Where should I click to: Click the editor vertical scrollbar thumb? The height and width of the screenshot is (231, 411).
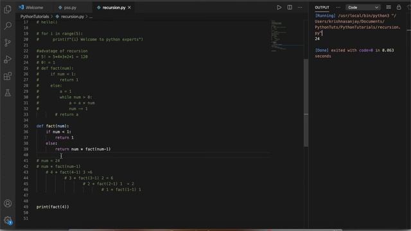(x=306, y=103)
